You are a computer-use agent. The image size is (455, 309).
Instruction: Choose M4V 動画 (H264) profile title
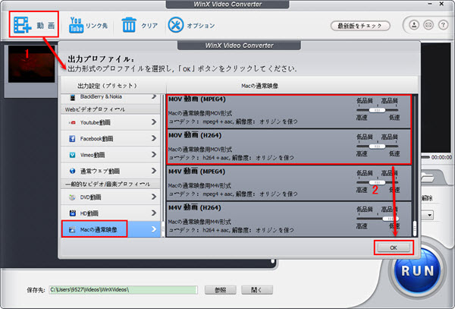click(195, 208)
